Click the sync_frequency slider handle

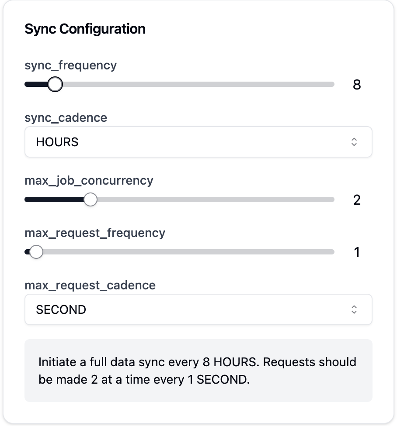click(55, 84)
